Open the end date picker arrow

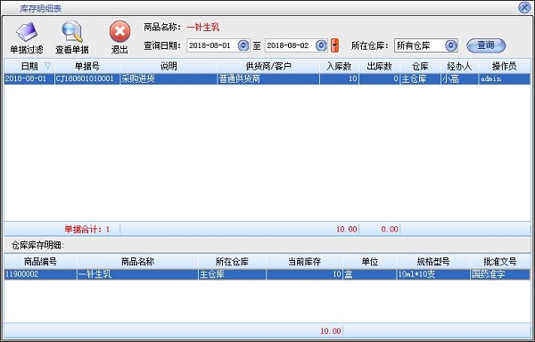[321, 45]
